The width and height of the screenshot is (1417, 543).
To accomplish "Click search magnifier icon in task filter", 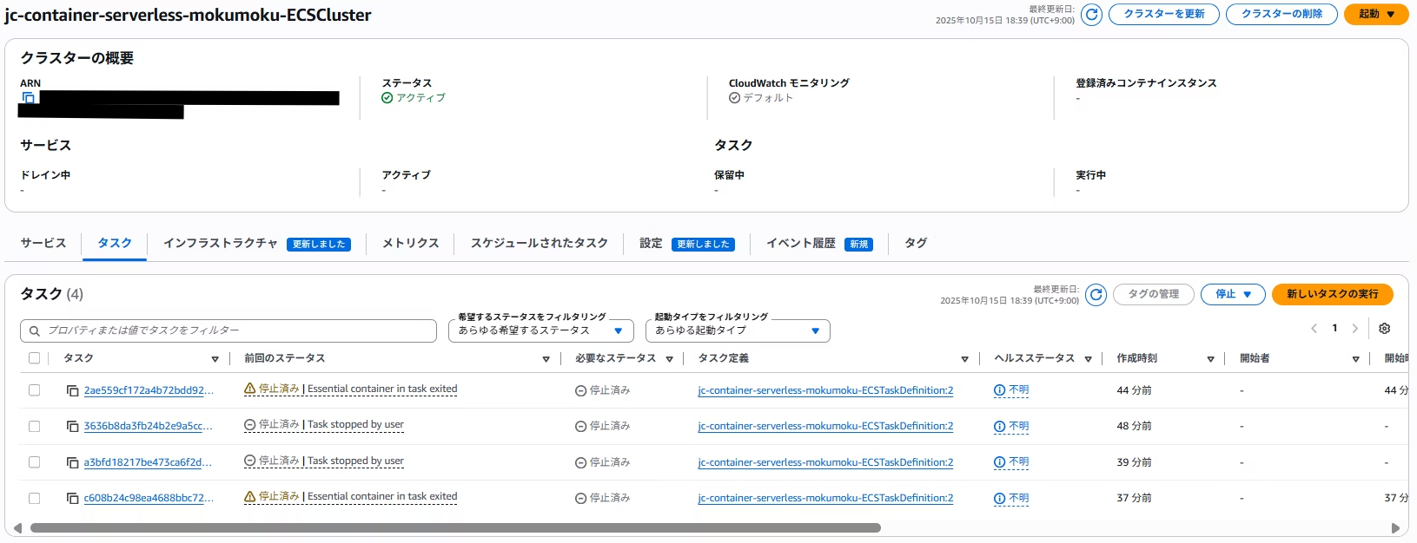I will tap(35, 330).
